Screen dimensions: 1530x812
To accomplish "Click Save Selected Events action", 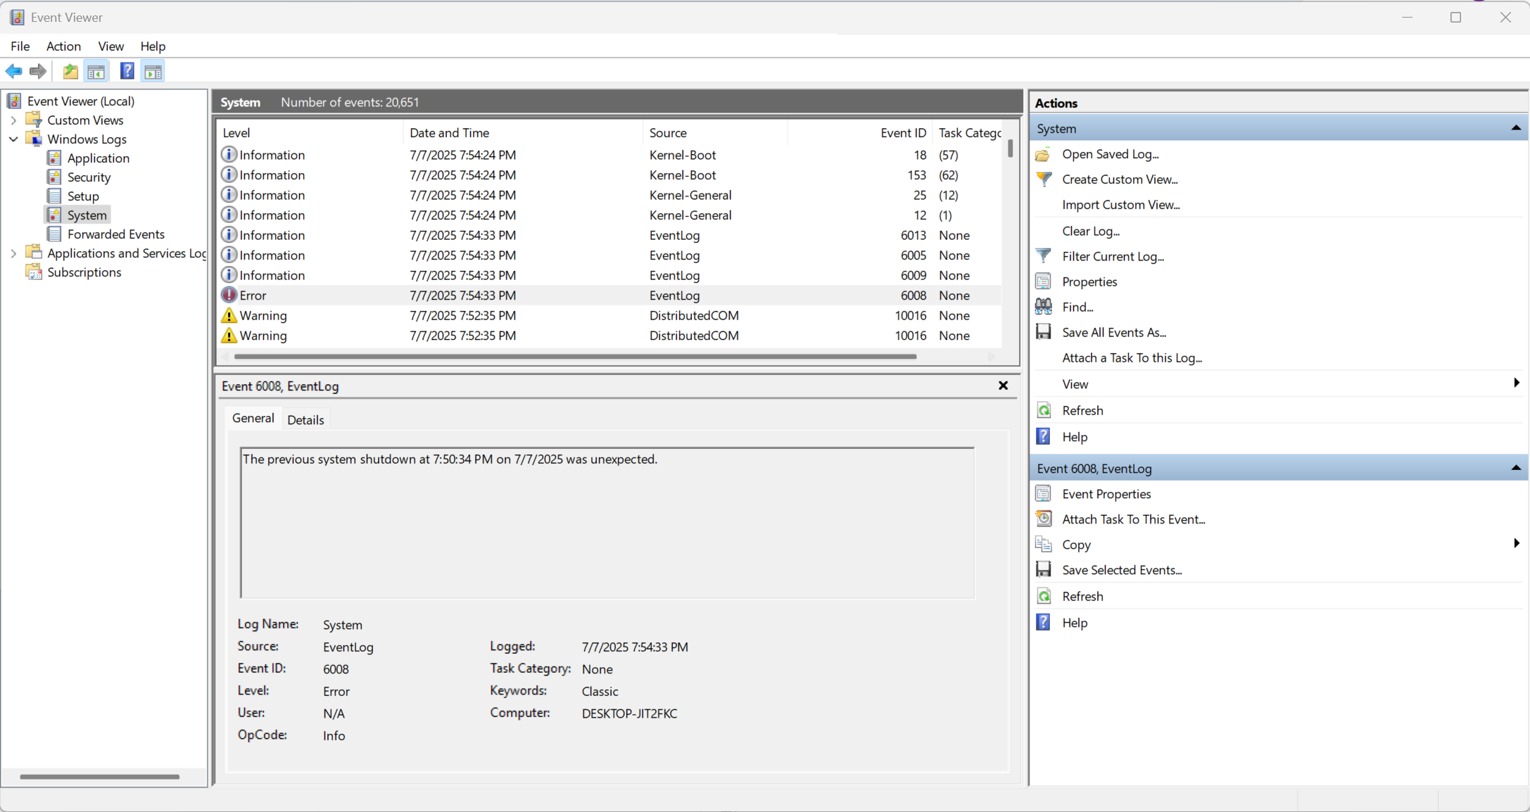I will [1122, 570].
